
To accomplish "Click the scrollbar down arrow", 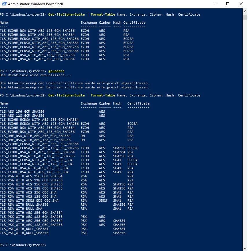I will (x=245, y=248).
